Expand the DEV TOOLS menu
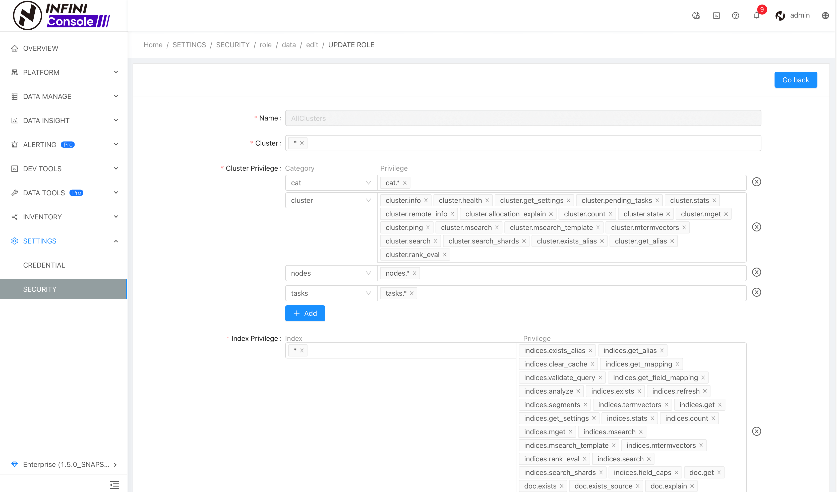837x492 pixels. click(64, 168)
